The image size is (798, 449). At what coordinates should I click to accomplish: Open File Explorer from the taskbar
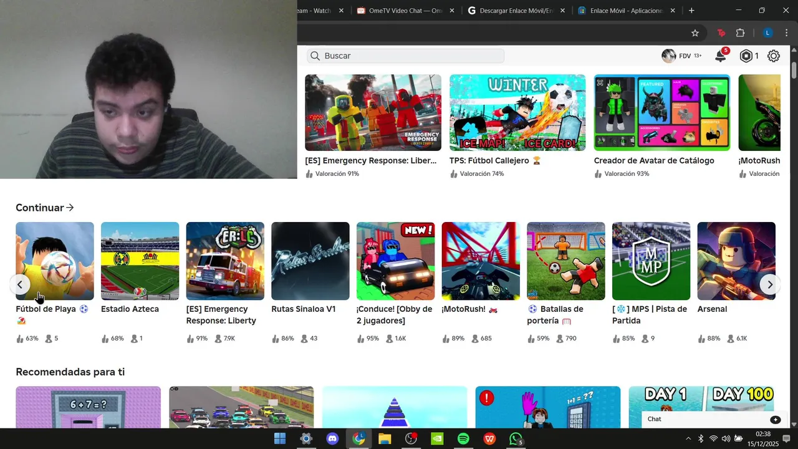click(385, 439)
